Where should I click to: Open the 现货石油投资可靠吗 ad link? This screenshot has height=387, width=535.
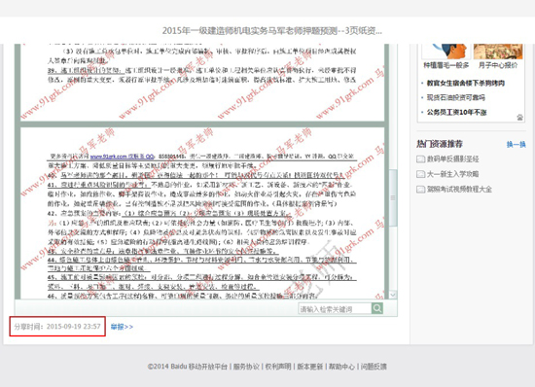click(x=456, y=97)
